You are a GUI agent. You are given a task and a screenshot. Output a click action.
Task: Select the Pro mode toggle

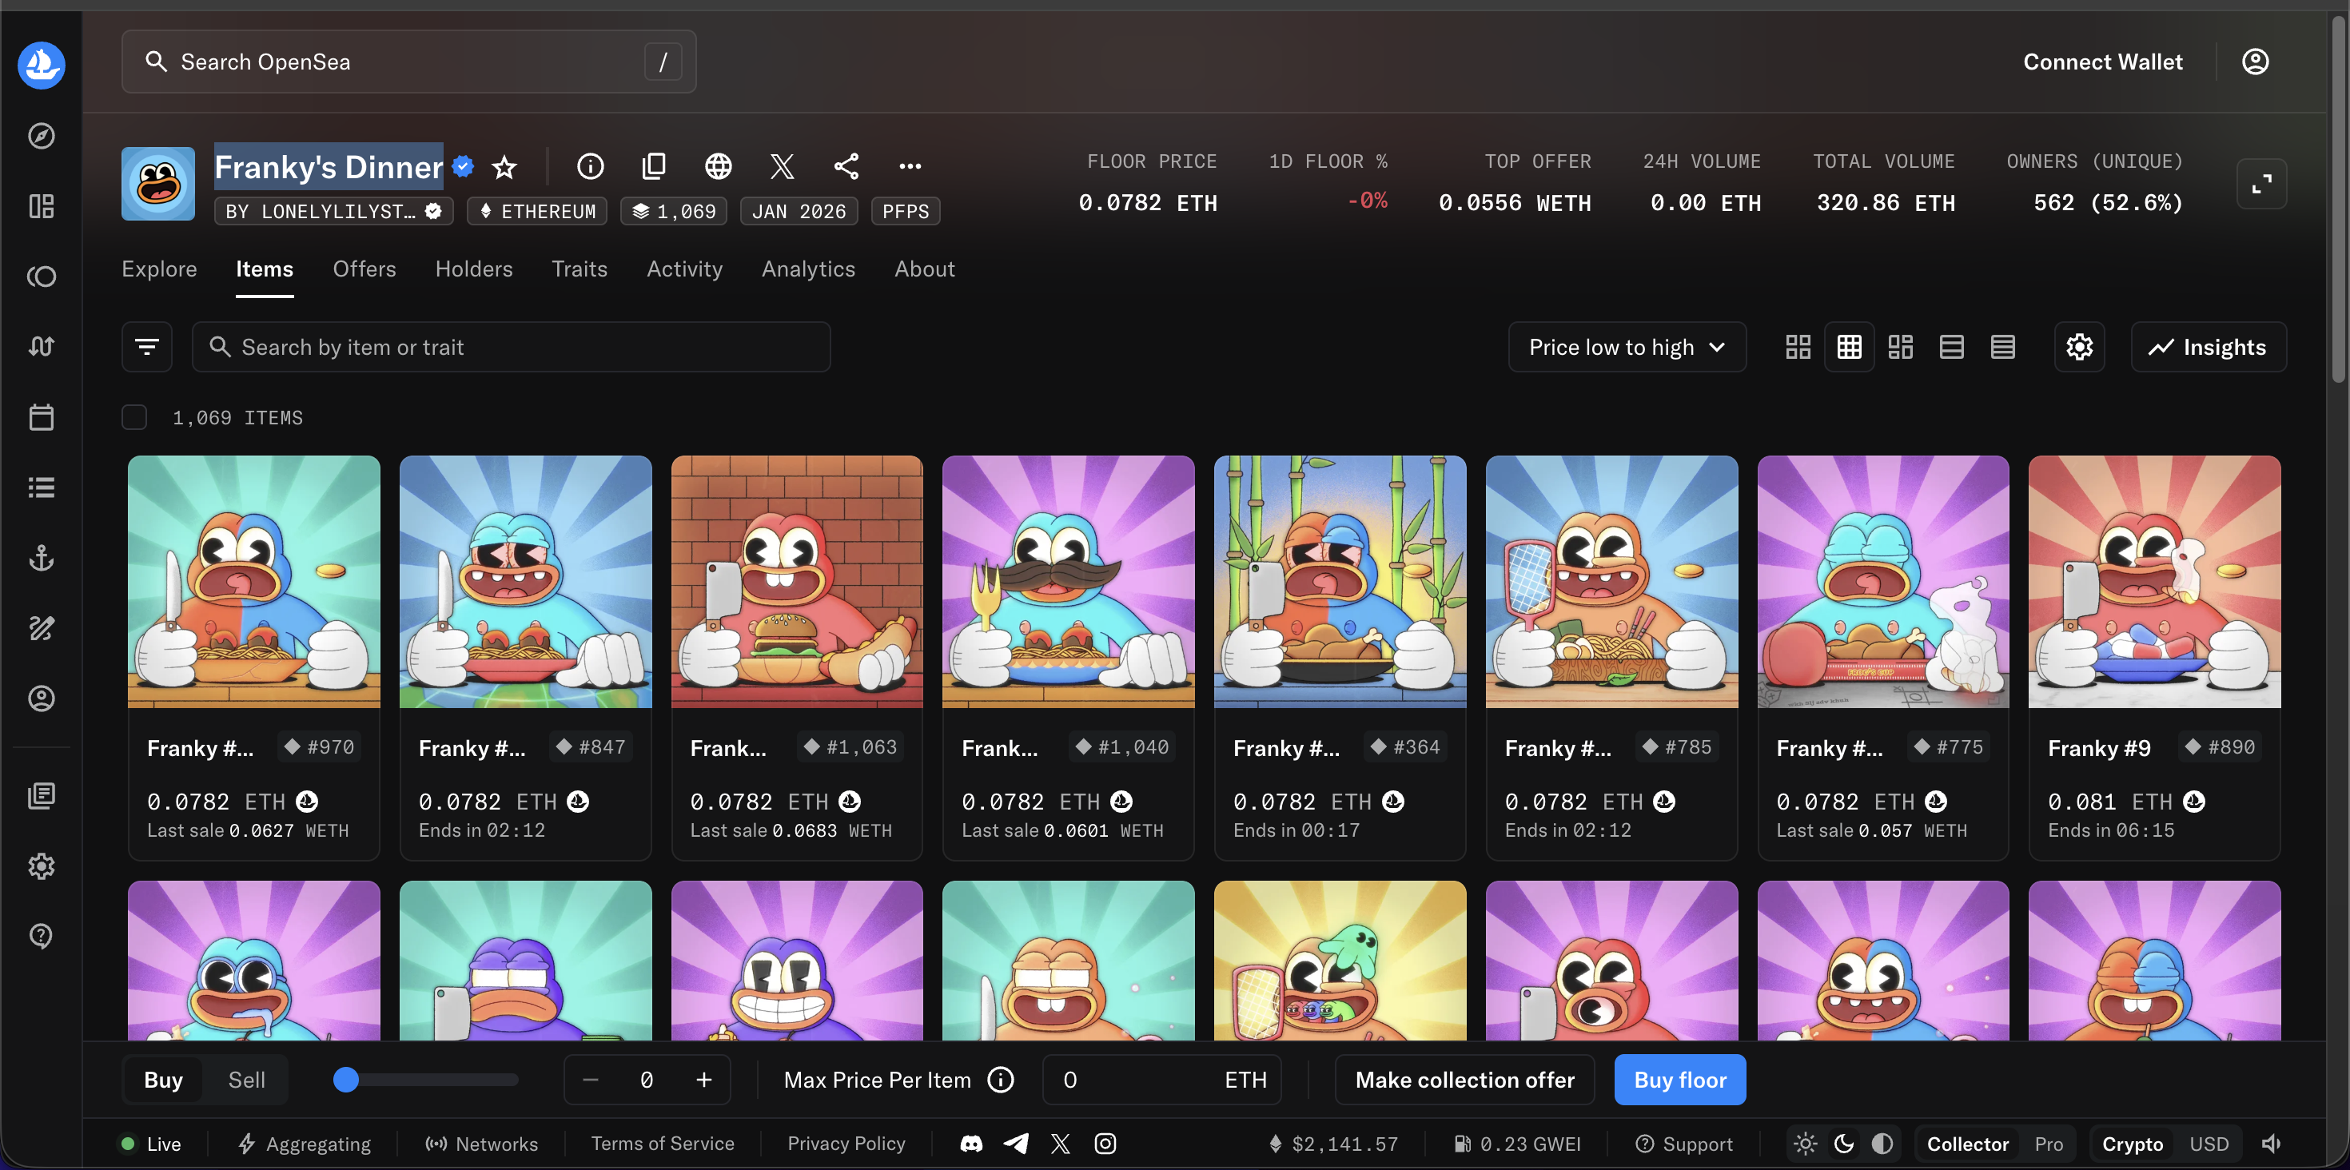(2048, 1144)
